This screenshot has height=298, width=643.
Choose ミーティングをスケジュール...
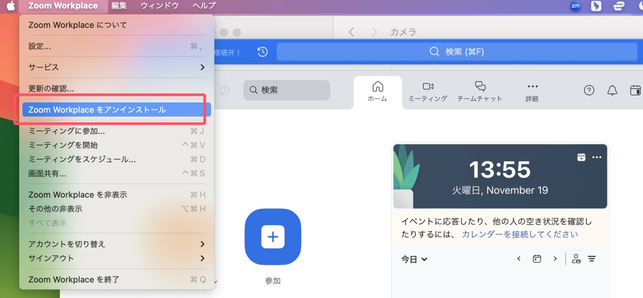tap(116, 159)
